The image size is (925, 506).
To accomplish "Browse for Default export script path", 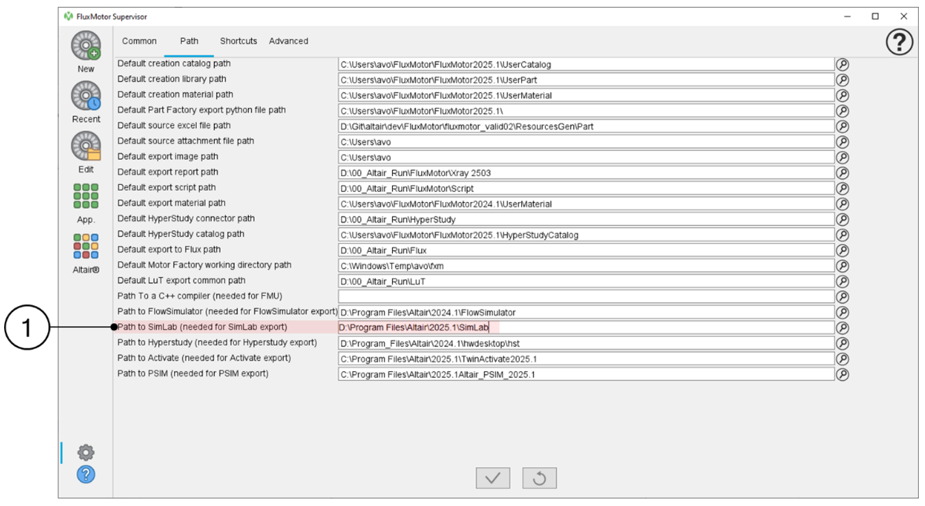I will (x=843, y=188).
